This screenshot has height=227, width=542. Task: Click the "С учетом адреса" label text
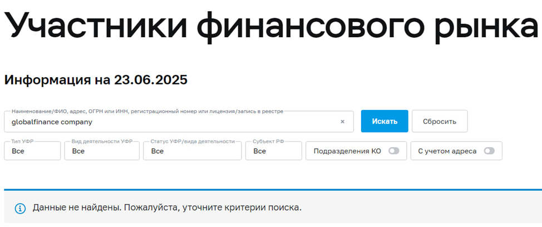click(447, 151)
